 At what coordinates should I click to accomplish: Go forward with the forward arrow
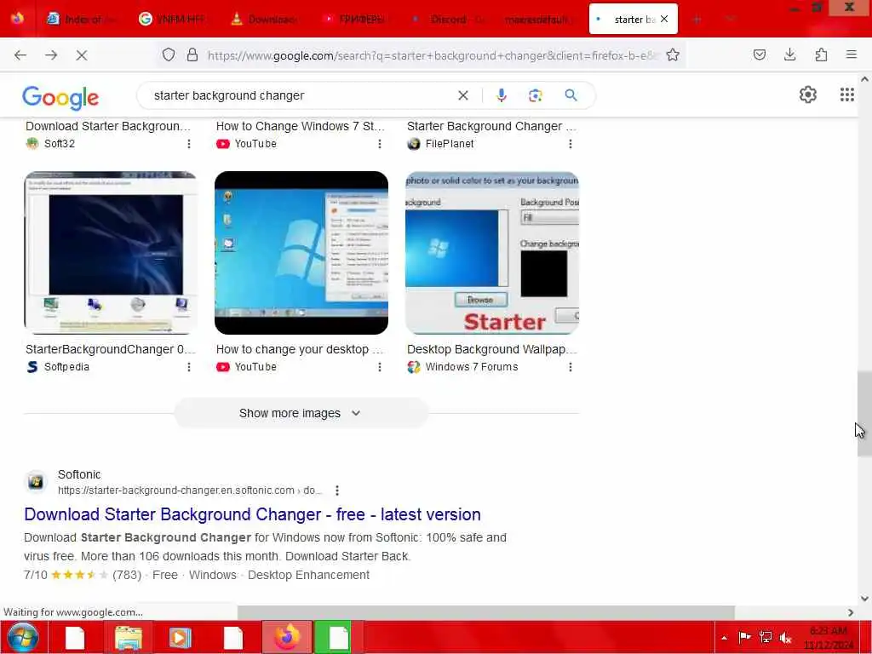coord(51,55)
